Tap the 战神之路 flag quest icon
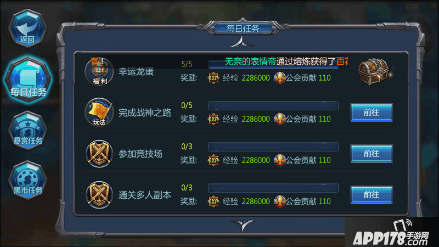This screenshot has width=439, height=247. (x=99, y=113)
